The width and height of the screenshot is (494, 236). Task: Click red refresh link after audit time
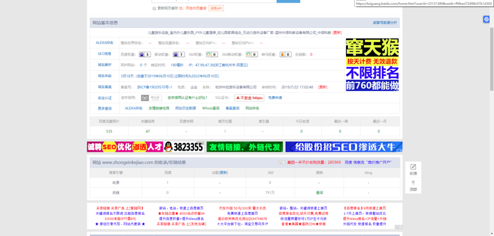click(323, 87)
